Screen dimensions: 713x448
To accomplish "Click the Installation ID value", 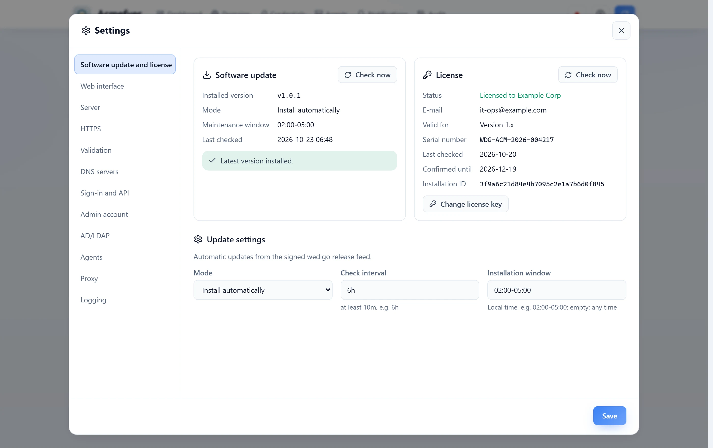I will (x=542, y=184).
